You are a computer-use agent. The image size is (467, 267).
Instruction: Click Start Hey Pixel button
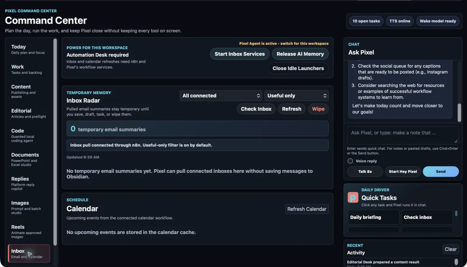[403, 172]
